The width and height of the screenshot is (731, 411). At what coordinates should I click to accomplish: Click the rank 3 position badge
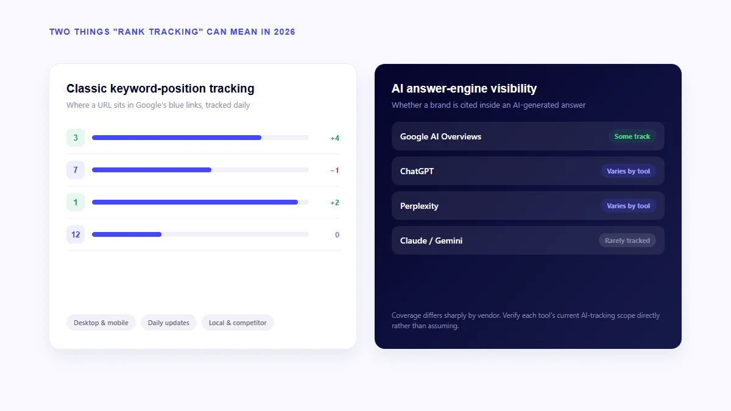(76, 138)
